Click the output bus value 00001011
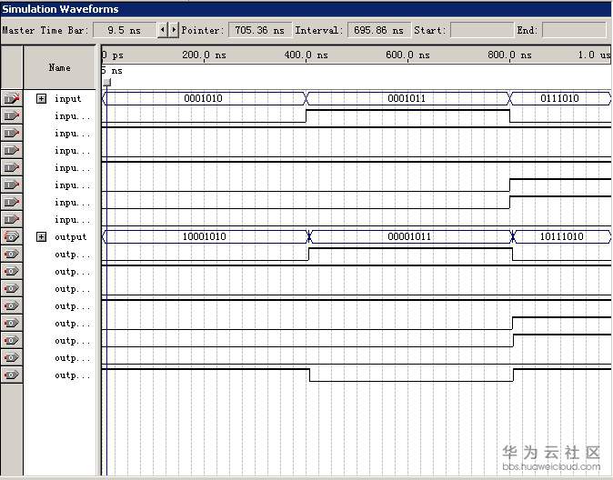 click(x=409, y=237)
